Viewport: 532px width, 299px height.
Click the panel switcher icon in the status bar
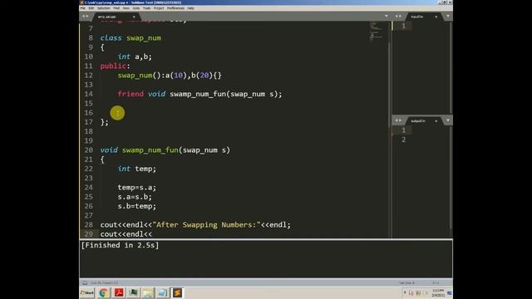point(85,282)
